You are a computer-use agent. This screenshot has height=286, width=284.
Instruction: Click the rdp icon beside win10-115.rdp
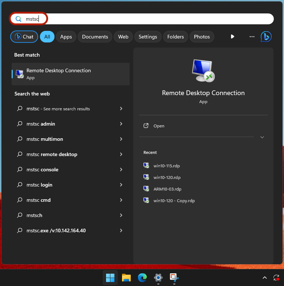pyautogui.click(x=146, y=166)
